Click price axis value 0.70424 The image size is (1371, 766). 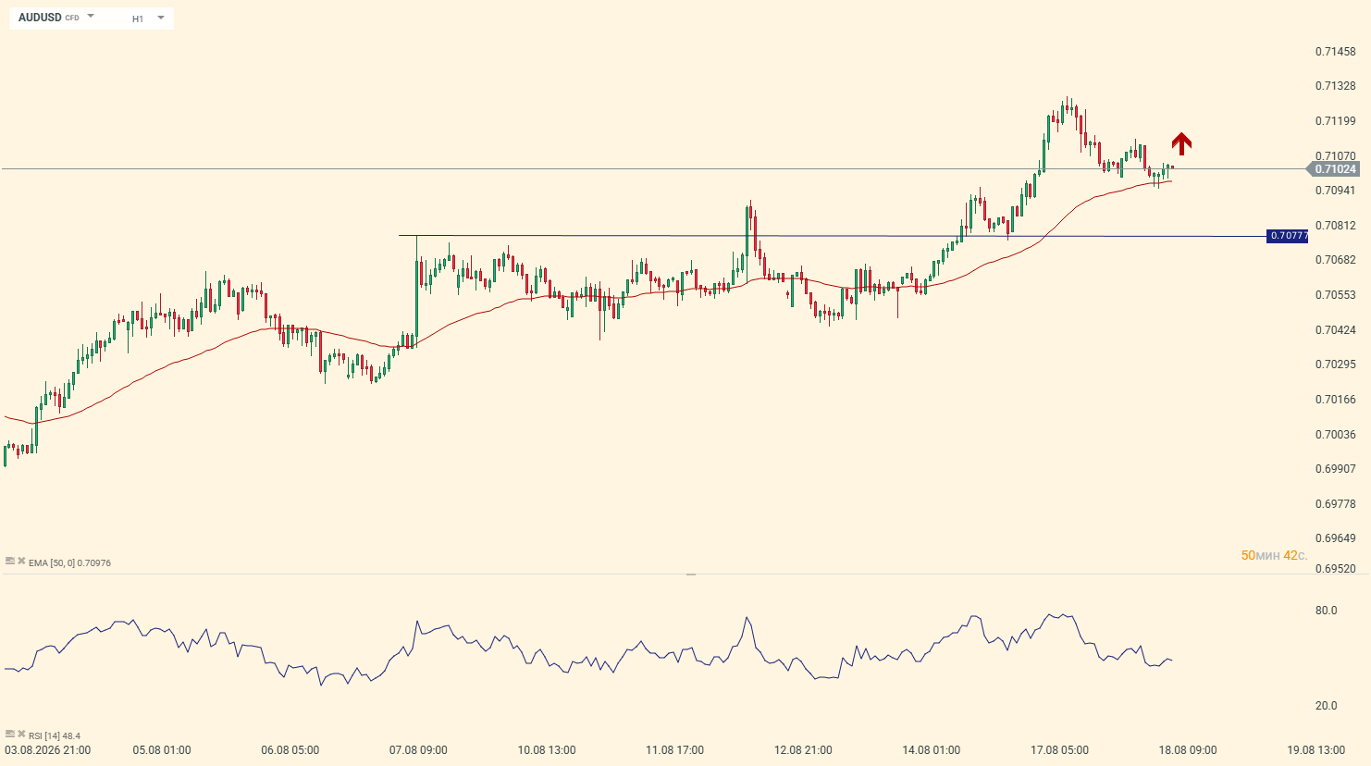tap(1336, 330)
